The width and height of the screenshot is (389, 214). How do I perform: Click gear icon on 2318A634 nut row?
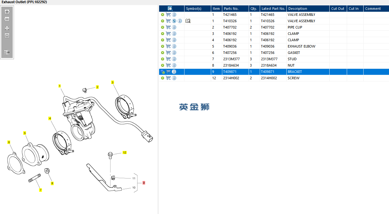(x=163, y=65)
